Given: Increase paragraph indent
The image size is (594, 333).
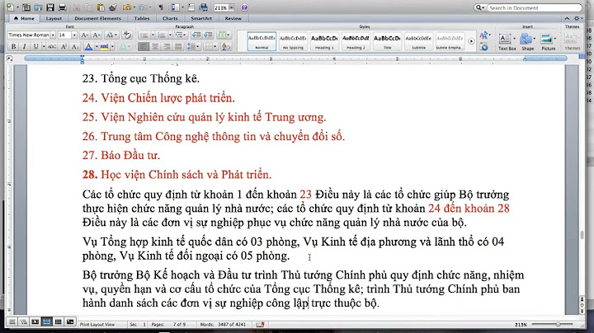Looking at the screenshot, I should (x=208, y=35).
